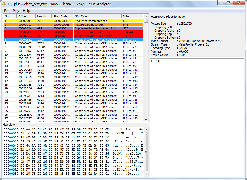Click the Info column header
Viewport: 247px width, 180px height.
tap(132, 16)
